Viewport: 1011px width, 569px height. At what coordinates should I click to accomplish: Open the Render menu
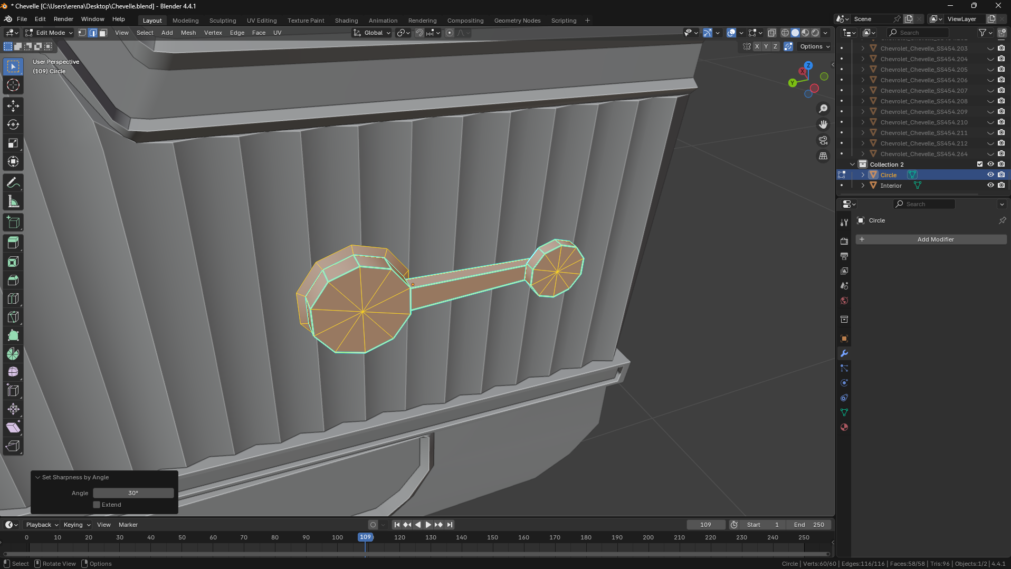click(63, 19)
